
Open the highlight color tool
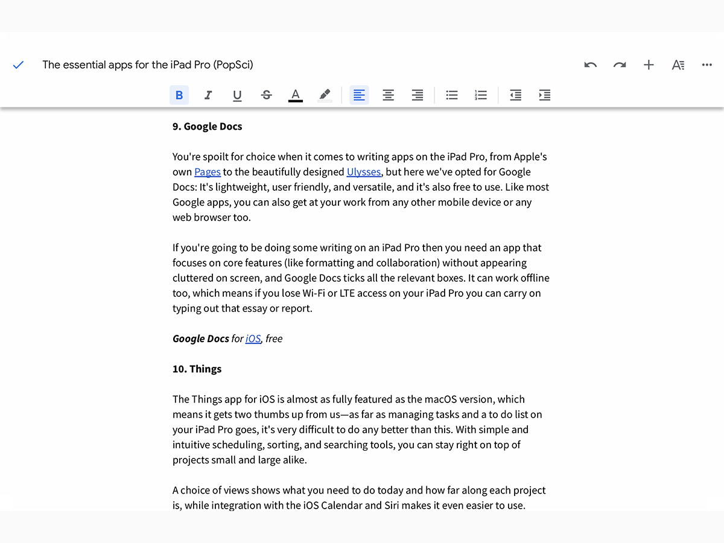(x=325, y=95)
